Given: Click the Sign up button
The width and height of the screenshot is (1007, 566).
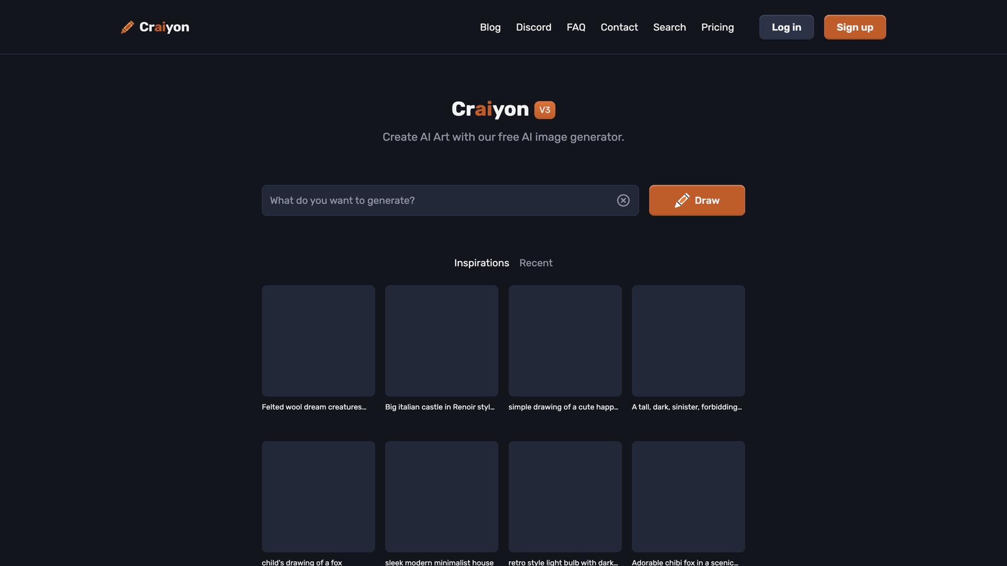Looking at the screenshot, I should pyautogui.click(x=854, y=27).
